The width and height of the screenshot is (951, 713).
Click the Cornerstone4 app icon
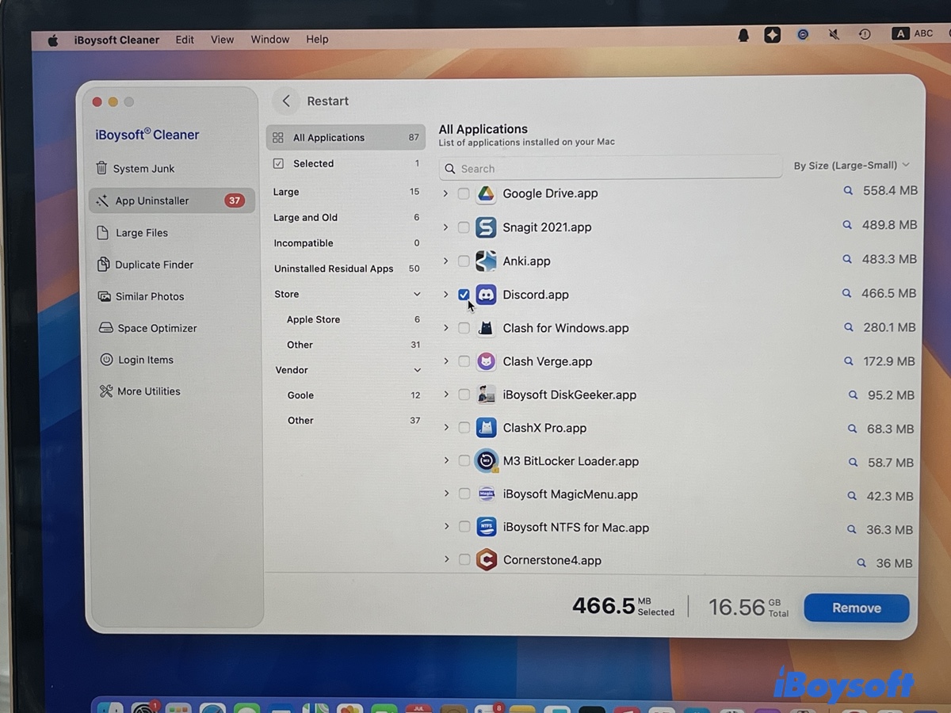click(x=486, y=560)
